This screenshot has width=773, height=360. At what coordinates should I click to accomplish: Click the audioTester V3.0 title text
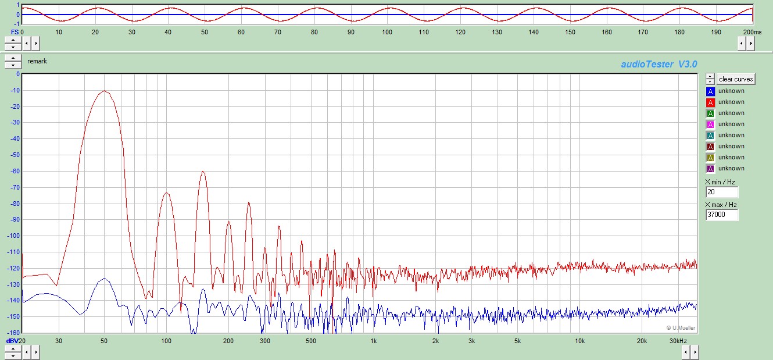(659, 64)
